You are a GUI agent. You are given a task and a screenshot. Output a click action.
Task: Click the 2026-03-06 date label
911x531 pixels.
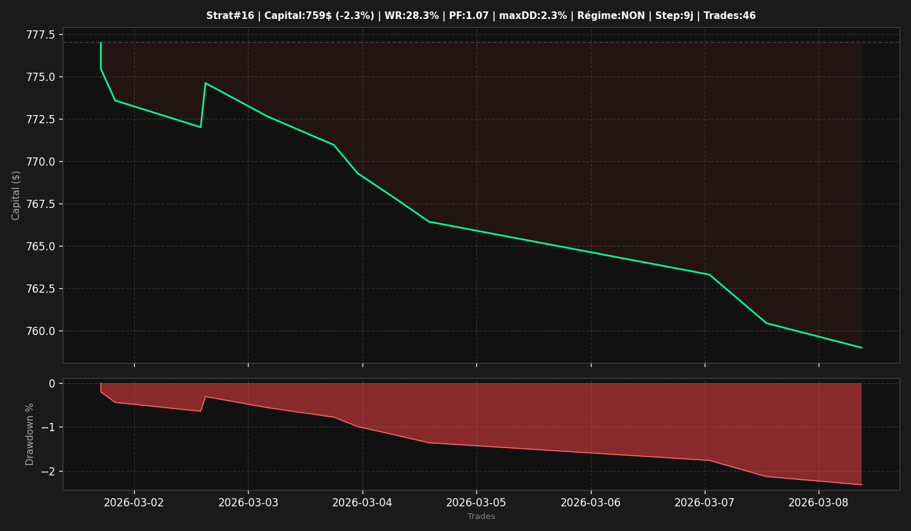[591, 503]
